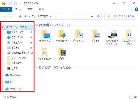The image size is (139, 100).
Task: Click the search box for クイック アクセス
Action: 120,16
